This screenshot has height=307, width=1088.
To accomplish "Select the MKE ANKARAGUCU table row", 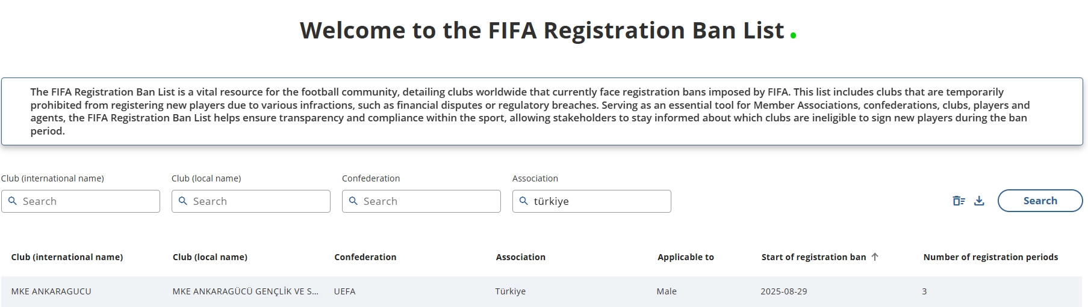I will (x=541, y=291).
